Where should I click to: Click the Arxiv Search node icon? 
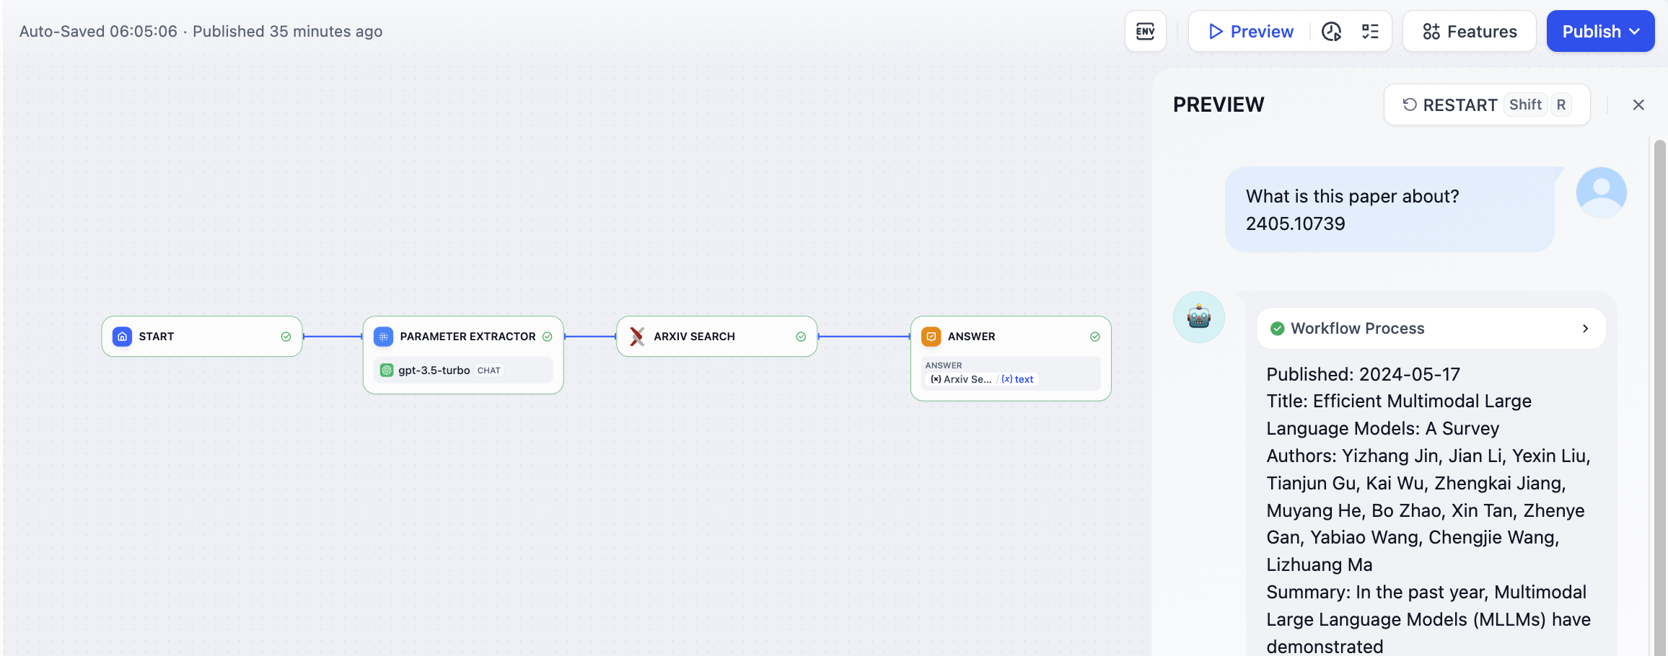[637, 337]
